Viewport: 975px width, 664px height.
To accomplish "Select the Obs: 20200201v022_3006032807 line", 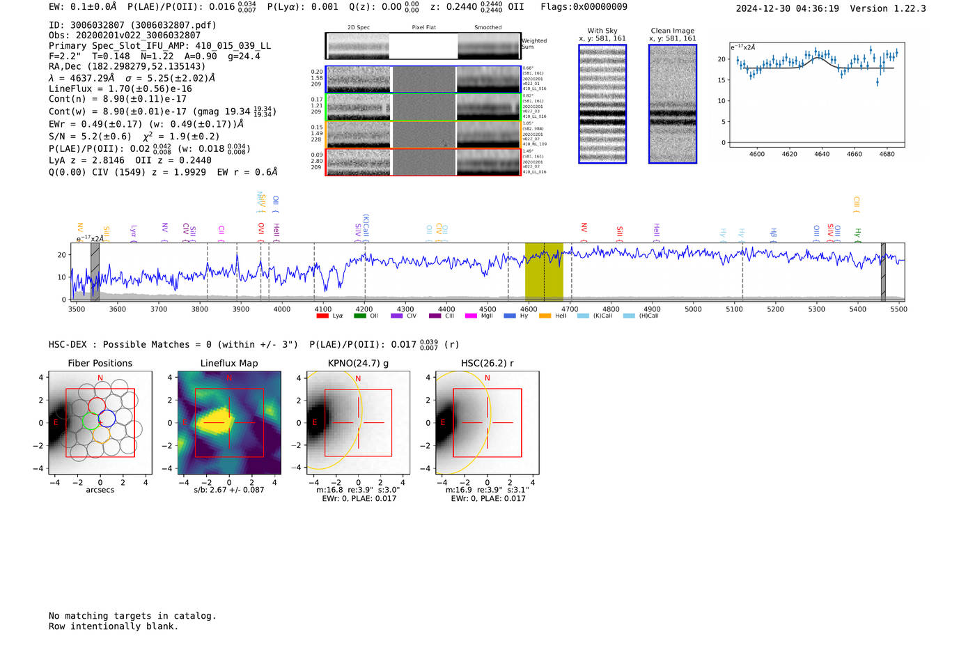I will coord(125,35).
